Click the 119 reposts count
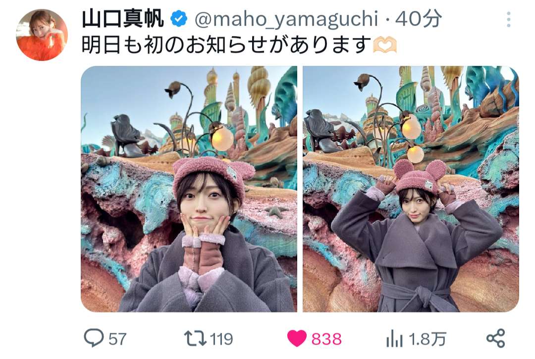Image resolution: width=535 pixels, height=359 pixels. pyautogui.click(x=221, y=339)
